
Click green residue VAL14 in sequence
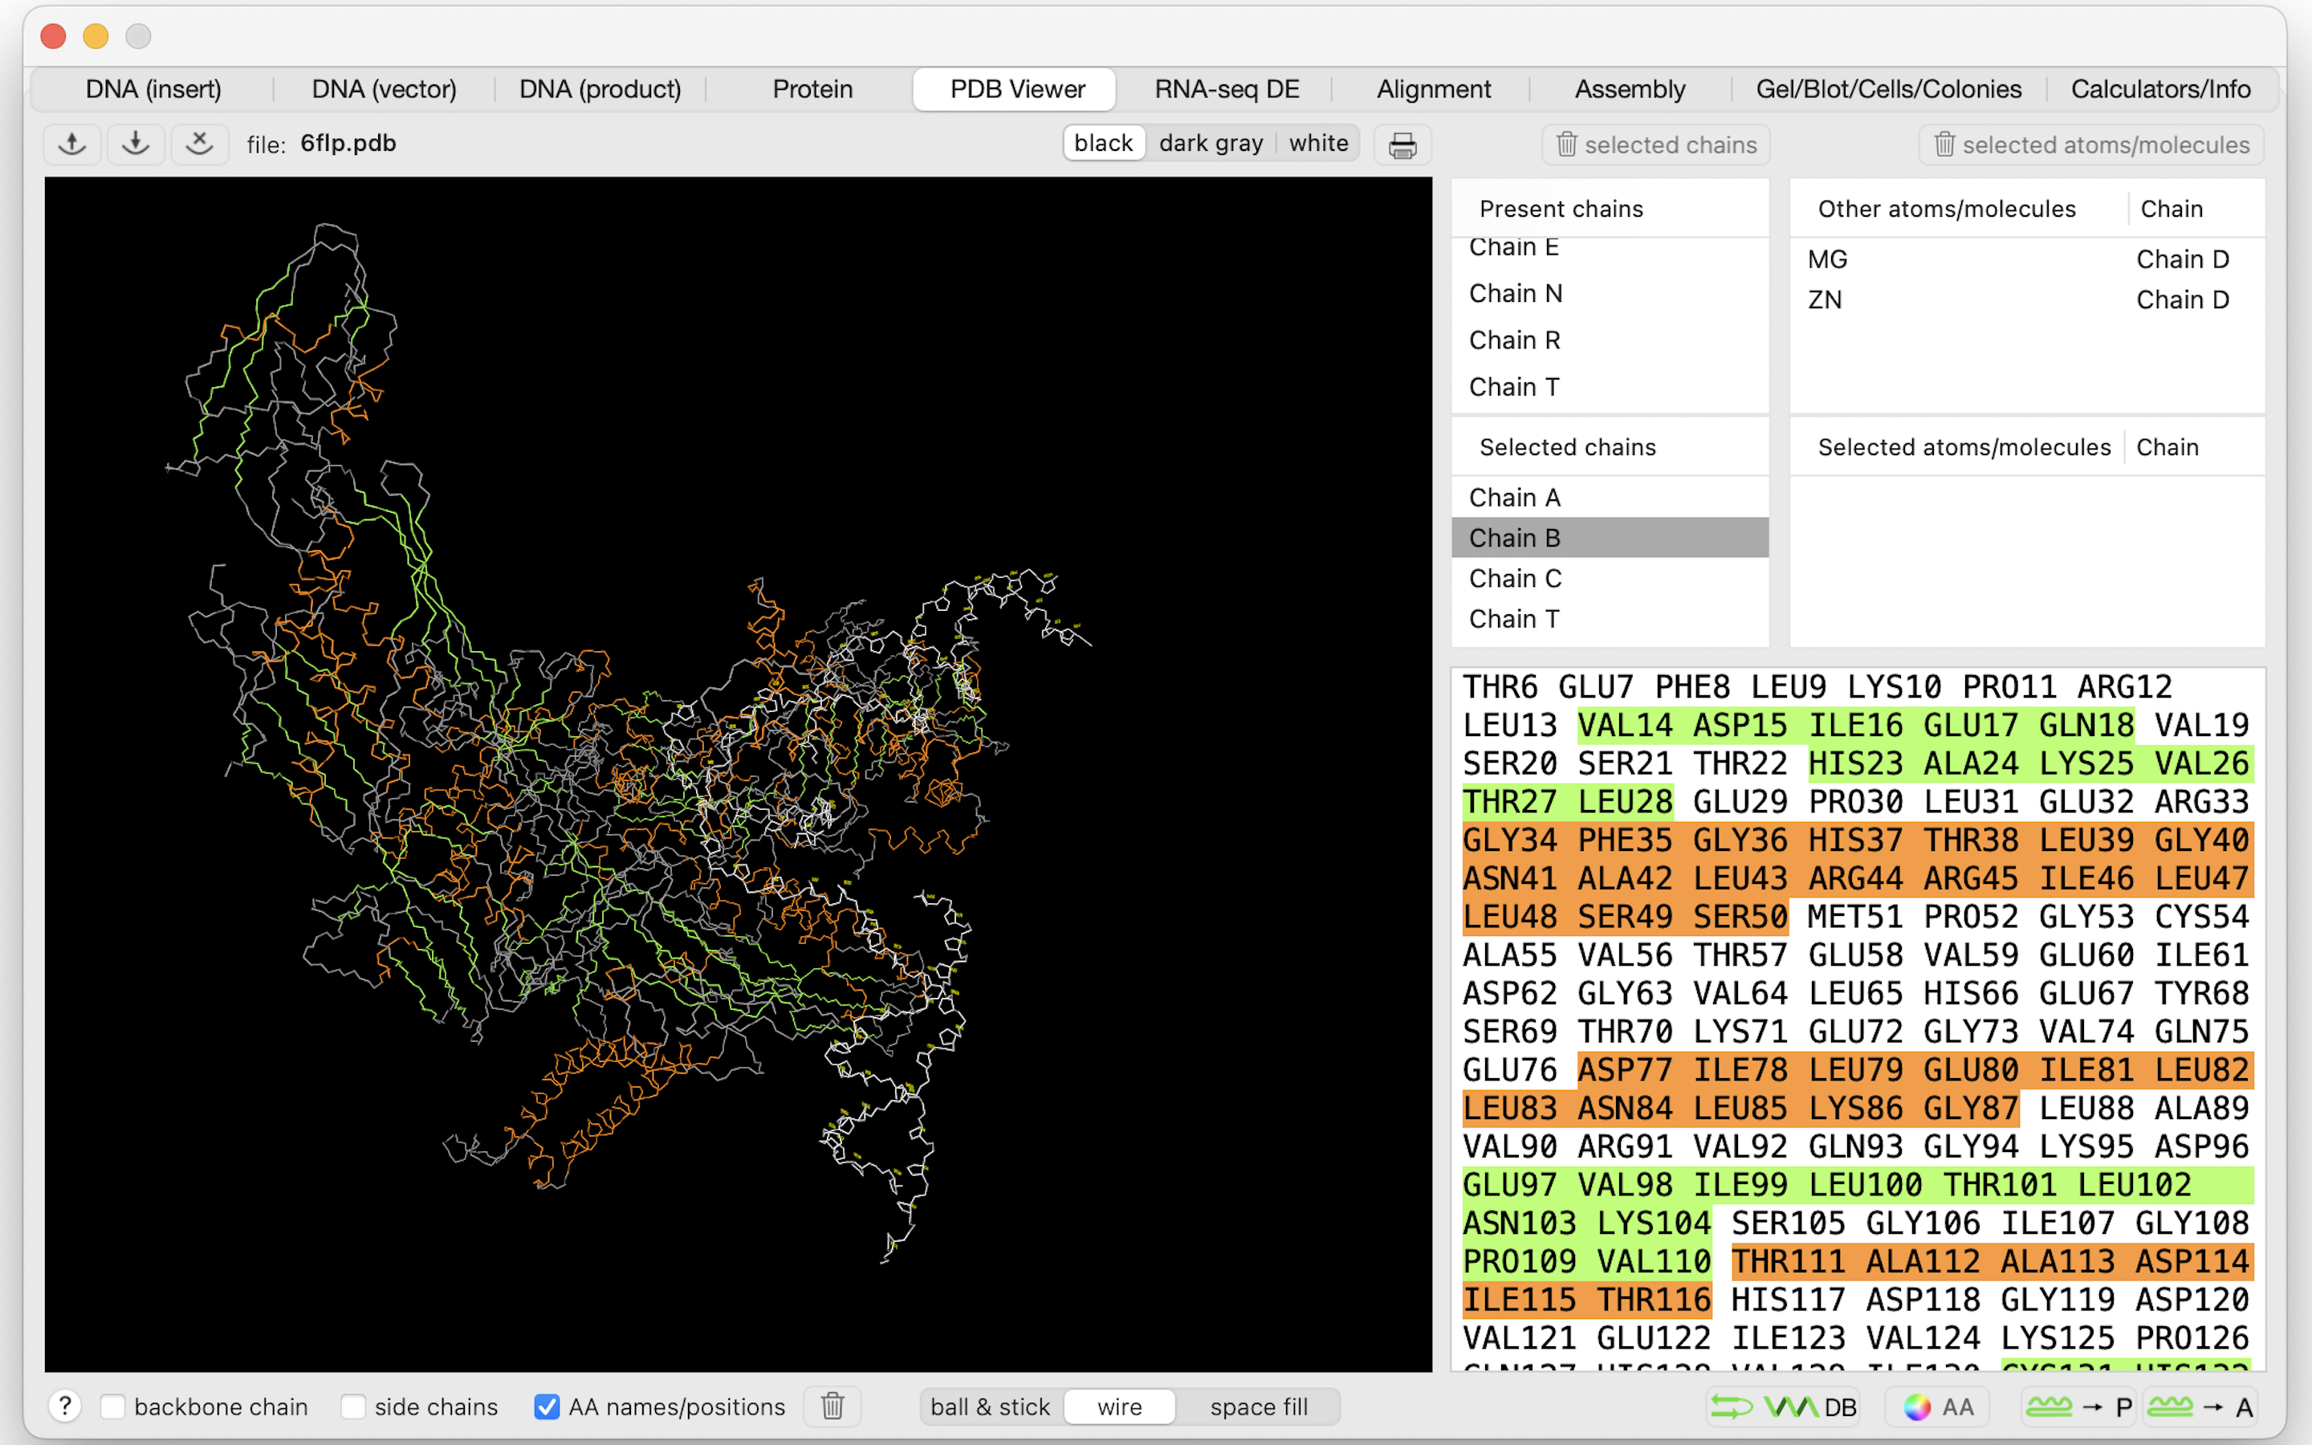(1625, 726)
